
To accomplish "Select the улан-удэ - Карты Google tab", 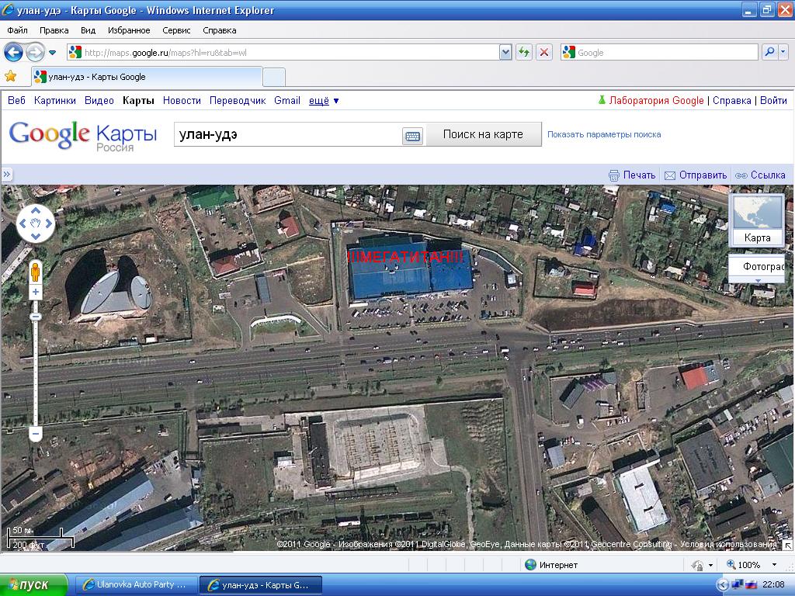I will click(147, 77).
